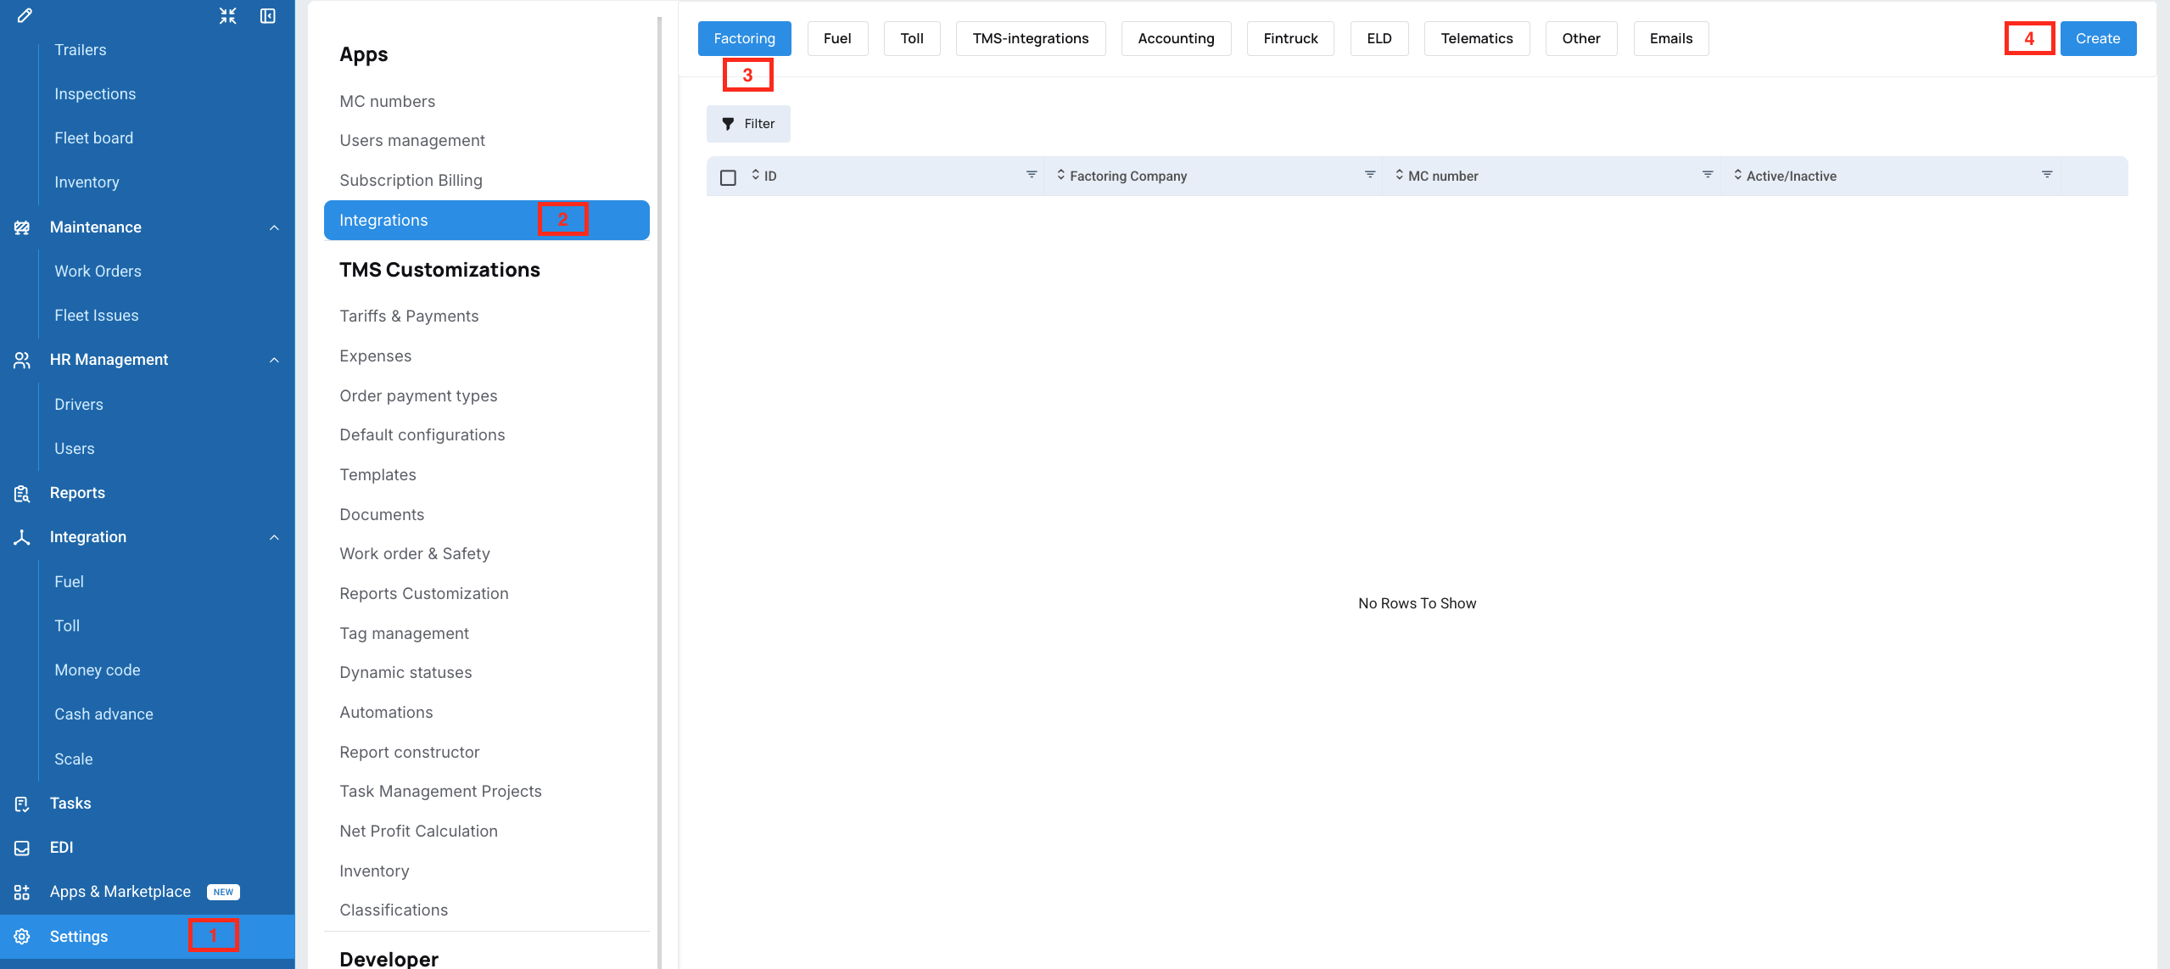The height and width of the screenshot is (969, 2170).
Task: Click the sidebar panel toggle icon
Action: point(267,16)
